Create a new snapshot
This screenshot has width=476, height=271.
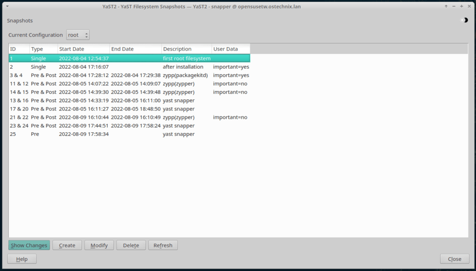[67, 245]
